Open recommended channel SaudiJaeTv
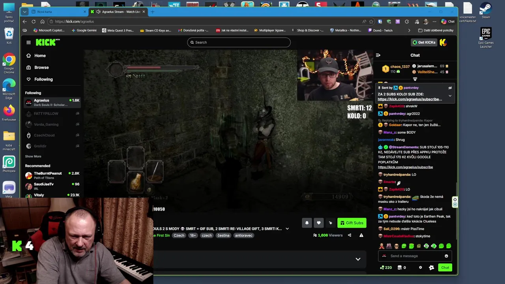Screen dimensions: 505x284 [x=52, y=186]
